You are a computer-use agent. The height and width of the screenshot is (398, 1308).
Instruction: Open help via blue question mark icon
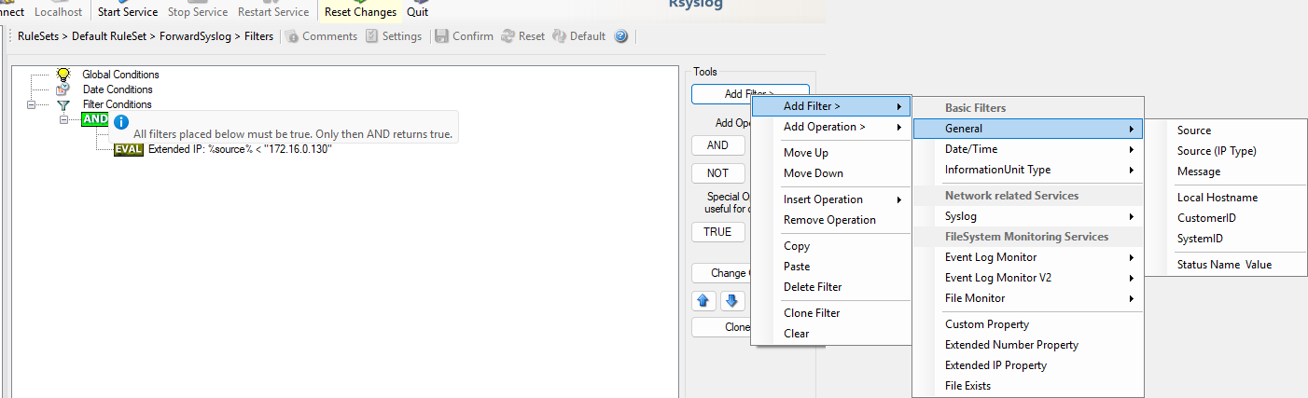(621, 36)
